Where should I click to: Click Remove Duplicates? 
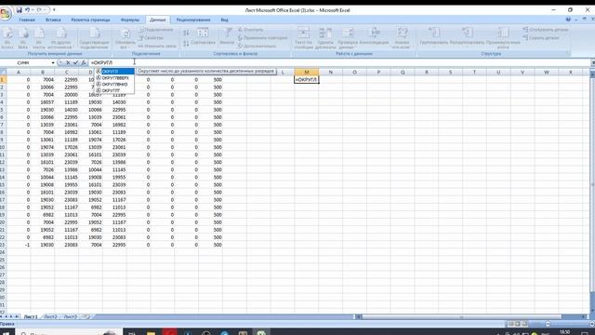pyautogui.click(x=325, y=38)
